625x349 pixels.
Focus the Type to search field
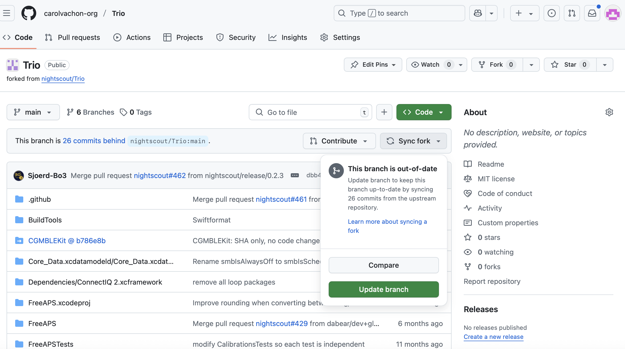(x=399, y=13)
